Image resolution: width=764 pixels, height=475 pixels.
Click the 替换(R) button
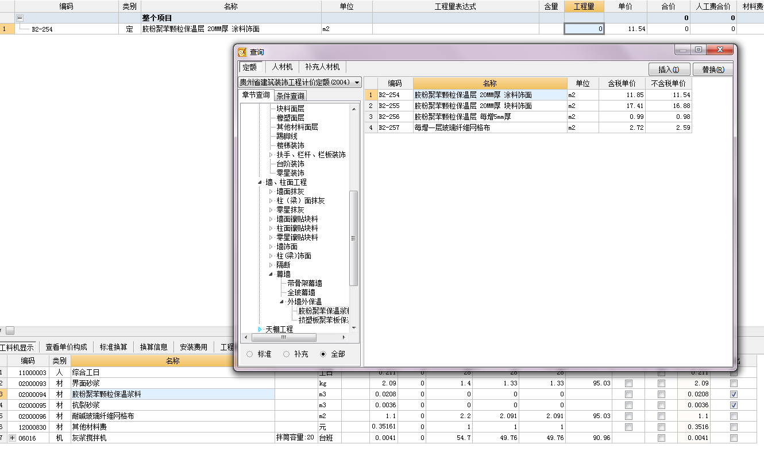click(713, 69)
